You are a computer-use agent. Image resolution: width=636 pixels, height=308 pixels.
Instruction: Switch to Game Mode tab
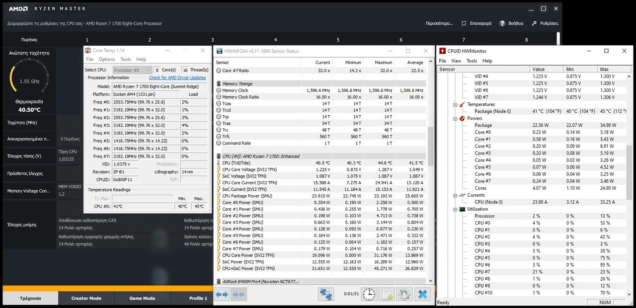[x=143, y=298]
